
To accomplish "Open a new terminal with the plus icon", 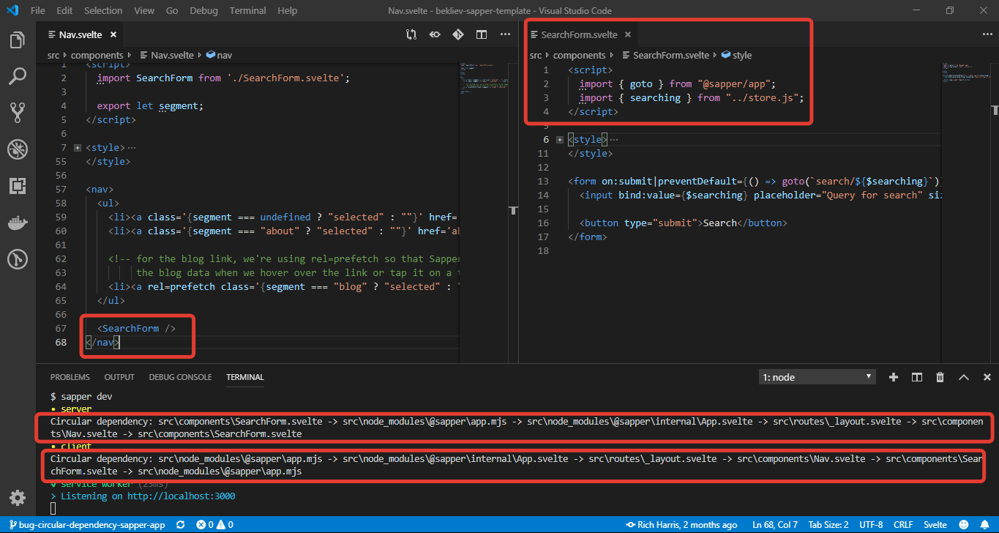I will click(x=893, y=376).
